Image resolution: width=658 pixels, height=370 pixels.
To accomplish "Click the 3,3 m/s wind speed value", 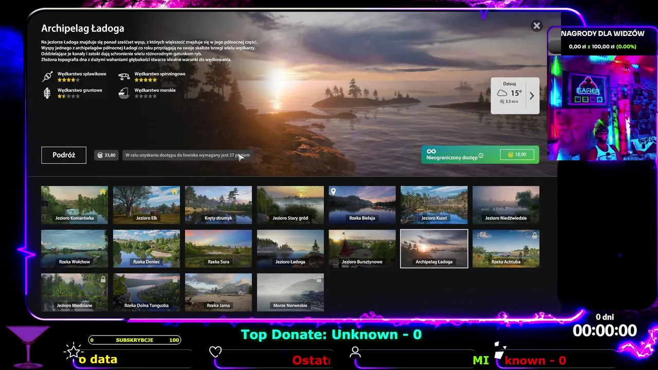I will pyautogui.click(x=511, y=102).
